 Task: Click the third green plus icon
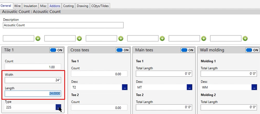point(121,38)
